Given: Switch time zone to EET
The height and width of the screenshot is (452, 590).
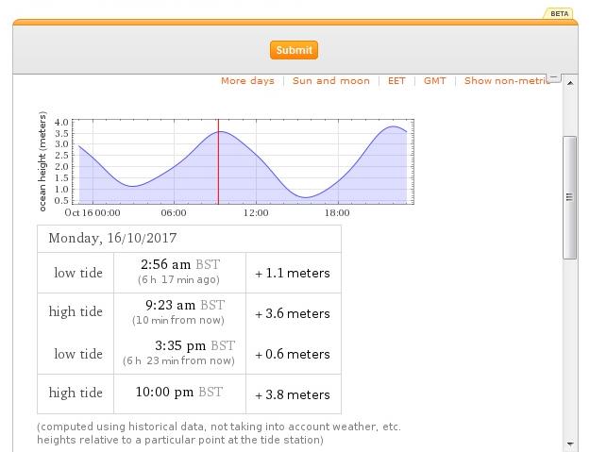Looking at the screenshot, I should click(396, 81).
